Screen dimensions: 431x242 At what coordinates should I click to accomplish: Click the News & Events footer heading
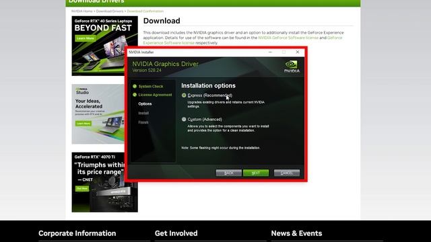(x=296, y=233)
